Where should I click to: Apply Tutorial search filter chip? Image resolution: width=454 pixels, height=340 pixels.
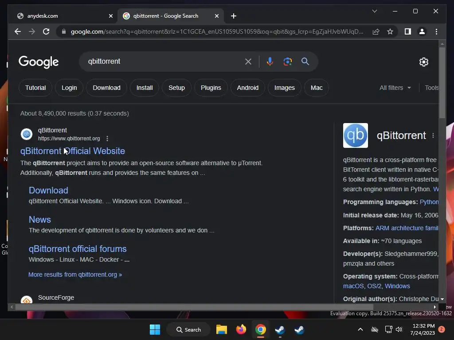pos(35,88)
